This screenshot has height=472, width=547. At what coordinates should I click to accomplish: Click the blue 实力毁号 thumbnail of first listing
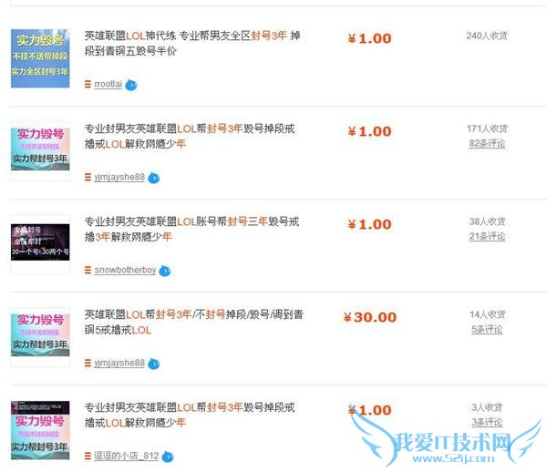pos(40,58)
